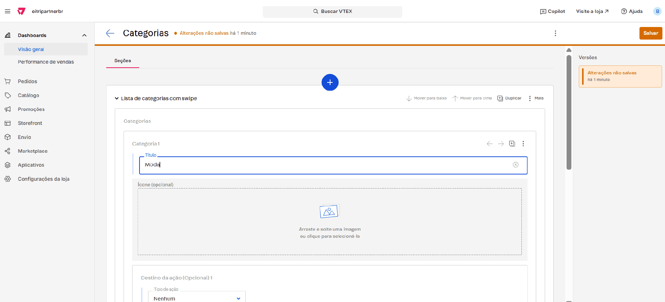
Task: Focus the Buscar VTEX search field
Action: point(332,11)
